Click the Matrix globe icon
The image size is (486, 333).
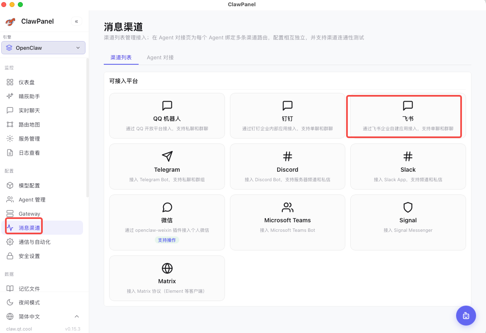click(x=167, y=268)
